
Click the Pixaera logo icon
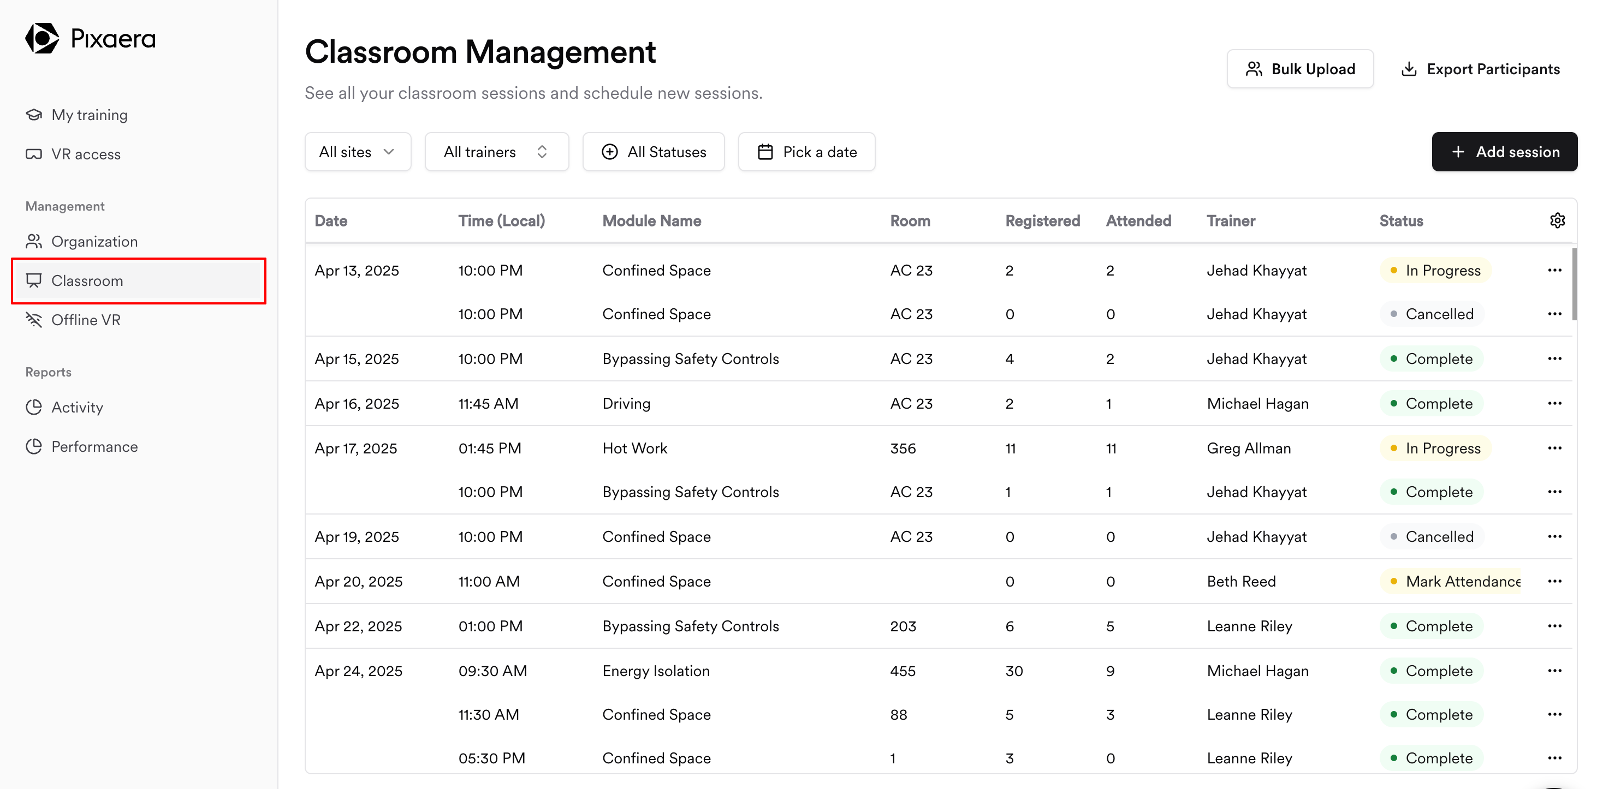[x=41, y=39]
